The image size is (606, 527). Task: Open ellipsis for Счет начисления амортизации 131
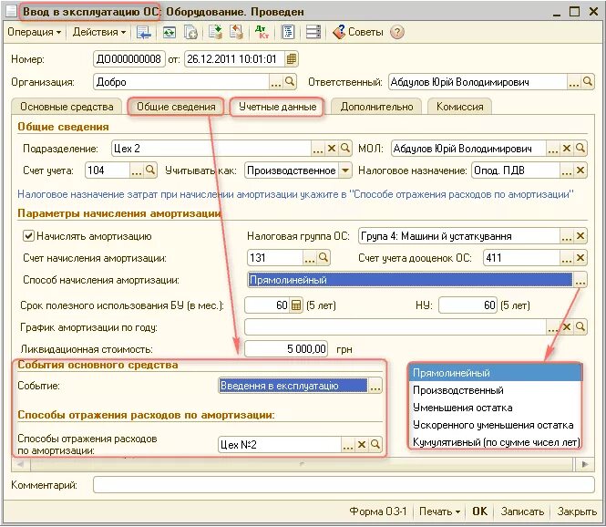coord(310,258)
